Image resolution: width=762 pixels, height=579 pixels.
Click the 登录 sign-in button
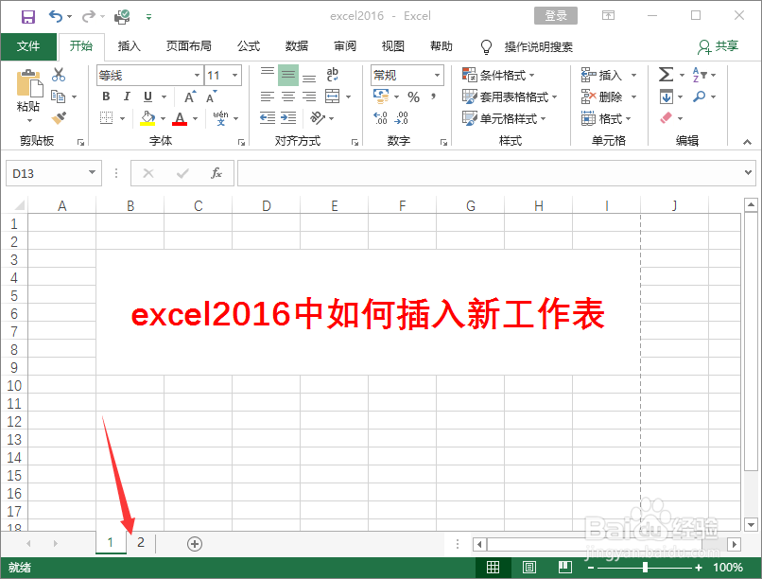click(x=556, y=15)
